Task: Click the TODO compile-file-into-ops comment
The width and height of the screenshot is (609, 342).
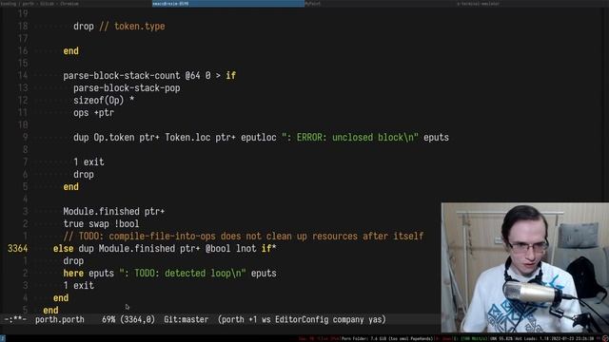Action: pos(244,237)
